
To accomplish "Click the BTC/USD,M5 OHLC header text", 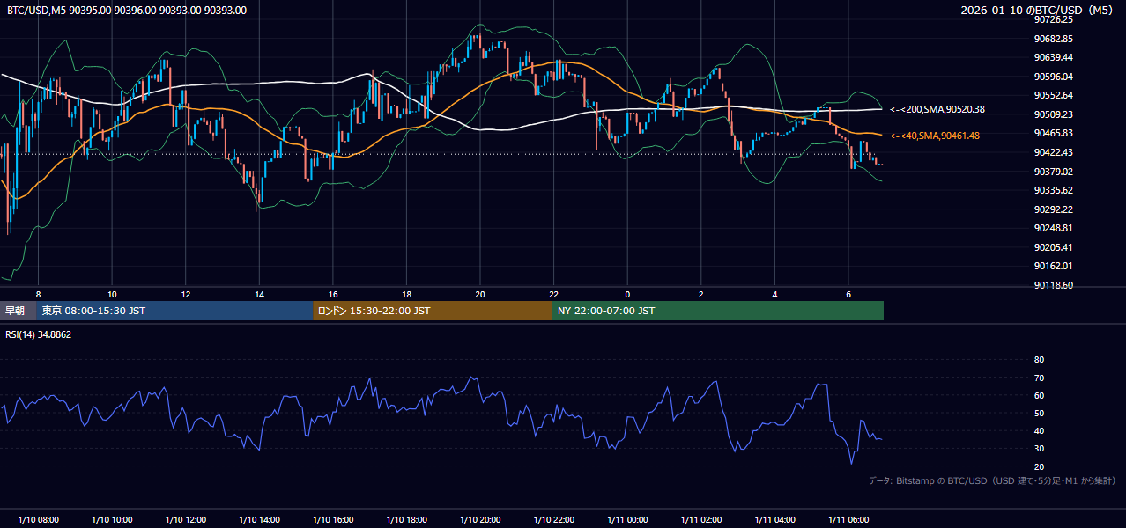I will 127,10.
